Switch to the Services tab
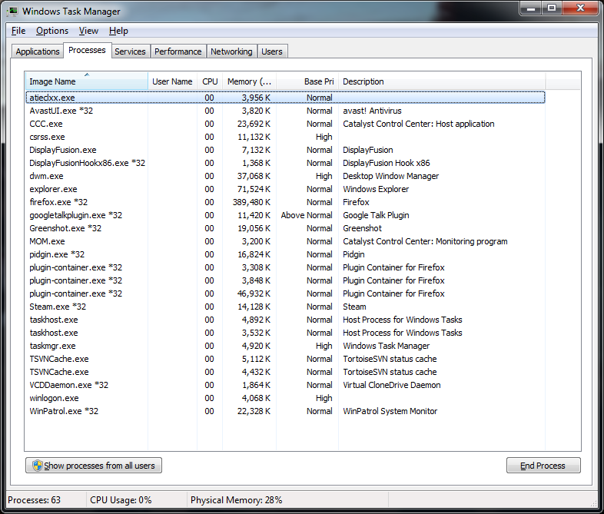The width and height of the screenshot is (604, 514). tap(130, 51)
